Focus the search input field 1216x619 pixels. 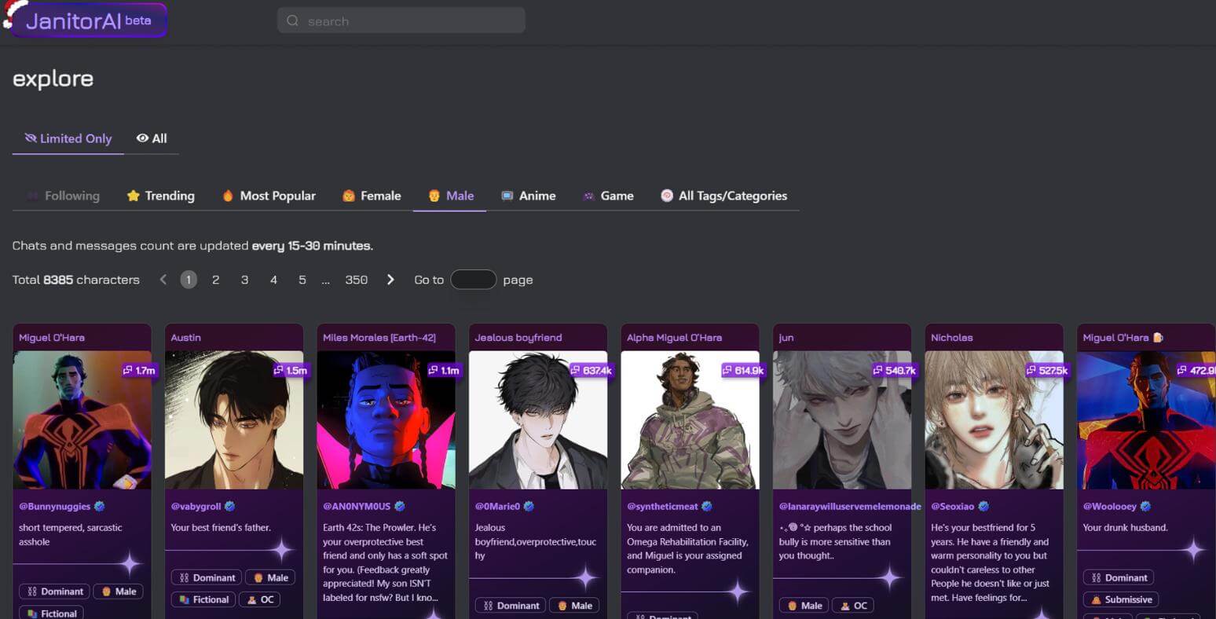click(401, 20)
